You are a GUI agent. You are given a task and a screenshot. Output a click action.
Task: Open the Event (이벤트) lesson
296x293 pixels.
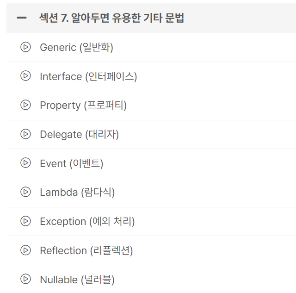click(72, 163)
